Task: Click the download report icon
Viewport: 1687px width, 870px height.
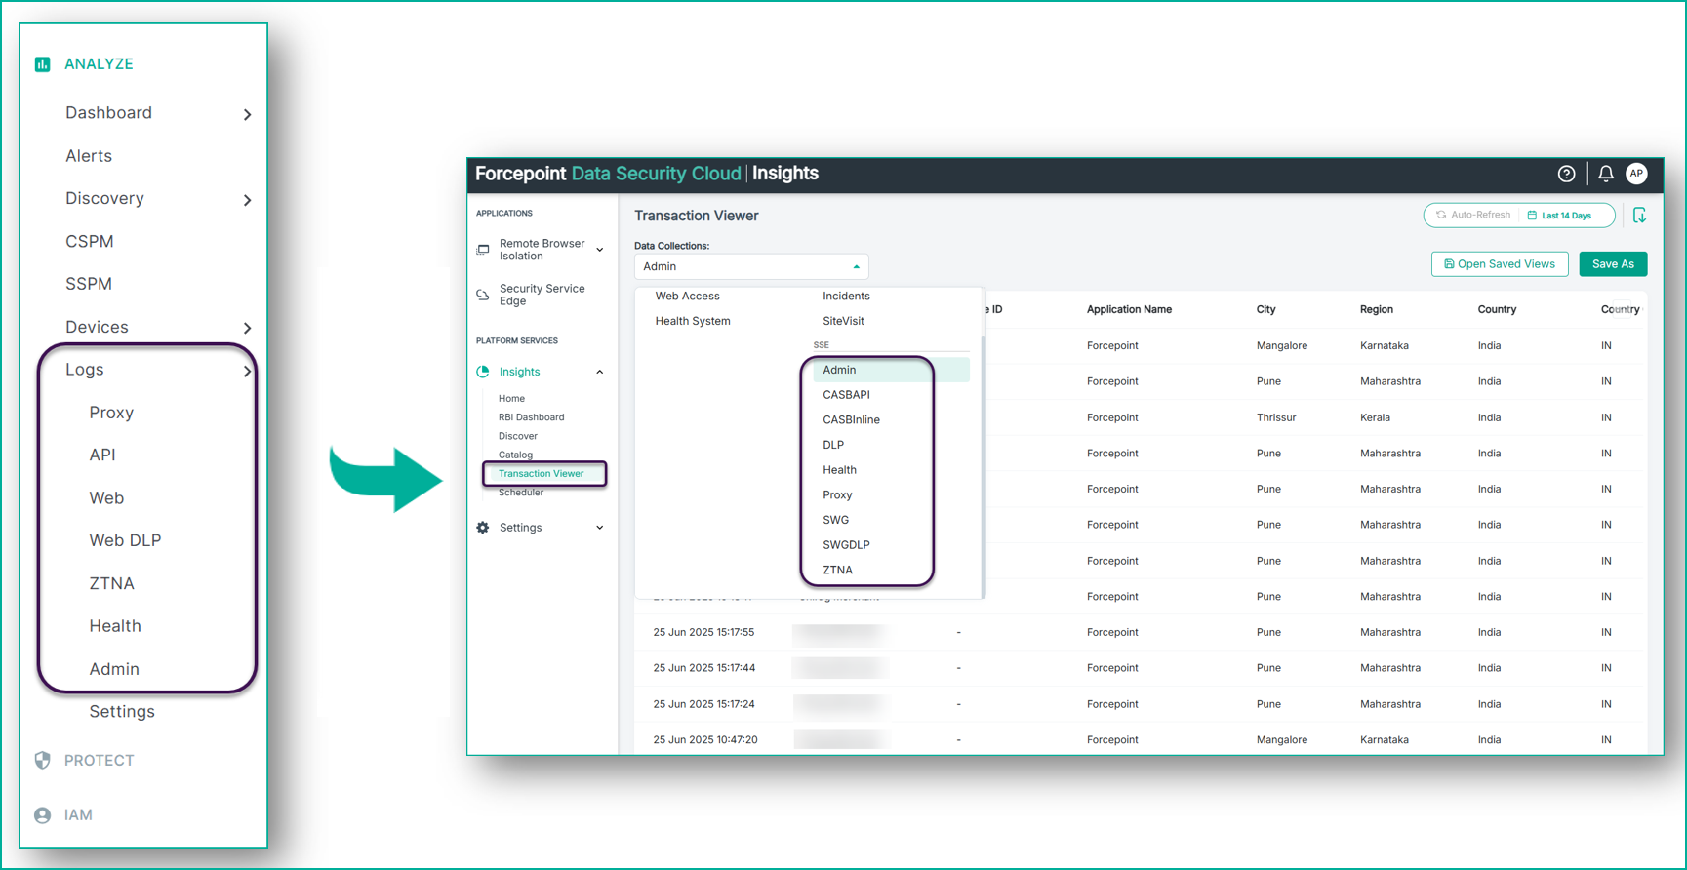Action: [x=1640, y=216]
